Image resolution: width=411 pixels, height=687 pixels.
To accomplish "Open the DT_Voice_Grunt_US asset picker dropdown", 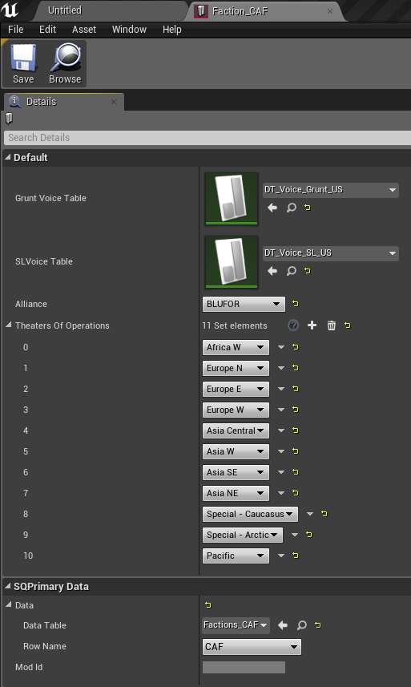I will coord(330,190).
